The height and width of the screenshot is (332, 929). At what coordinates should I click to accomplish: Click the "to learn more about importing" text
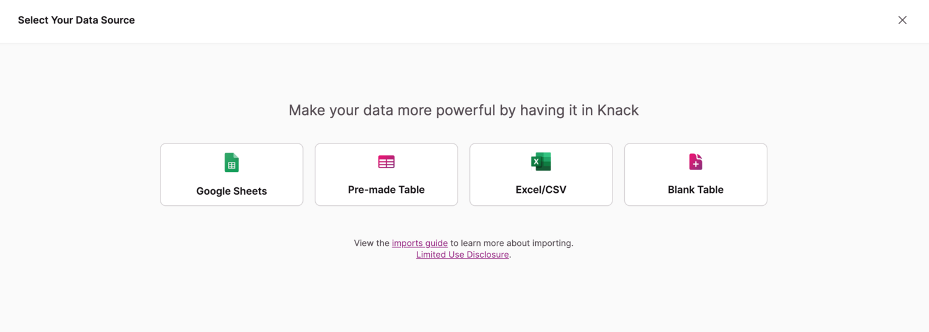pyautogui.click(x=512, y=243)
